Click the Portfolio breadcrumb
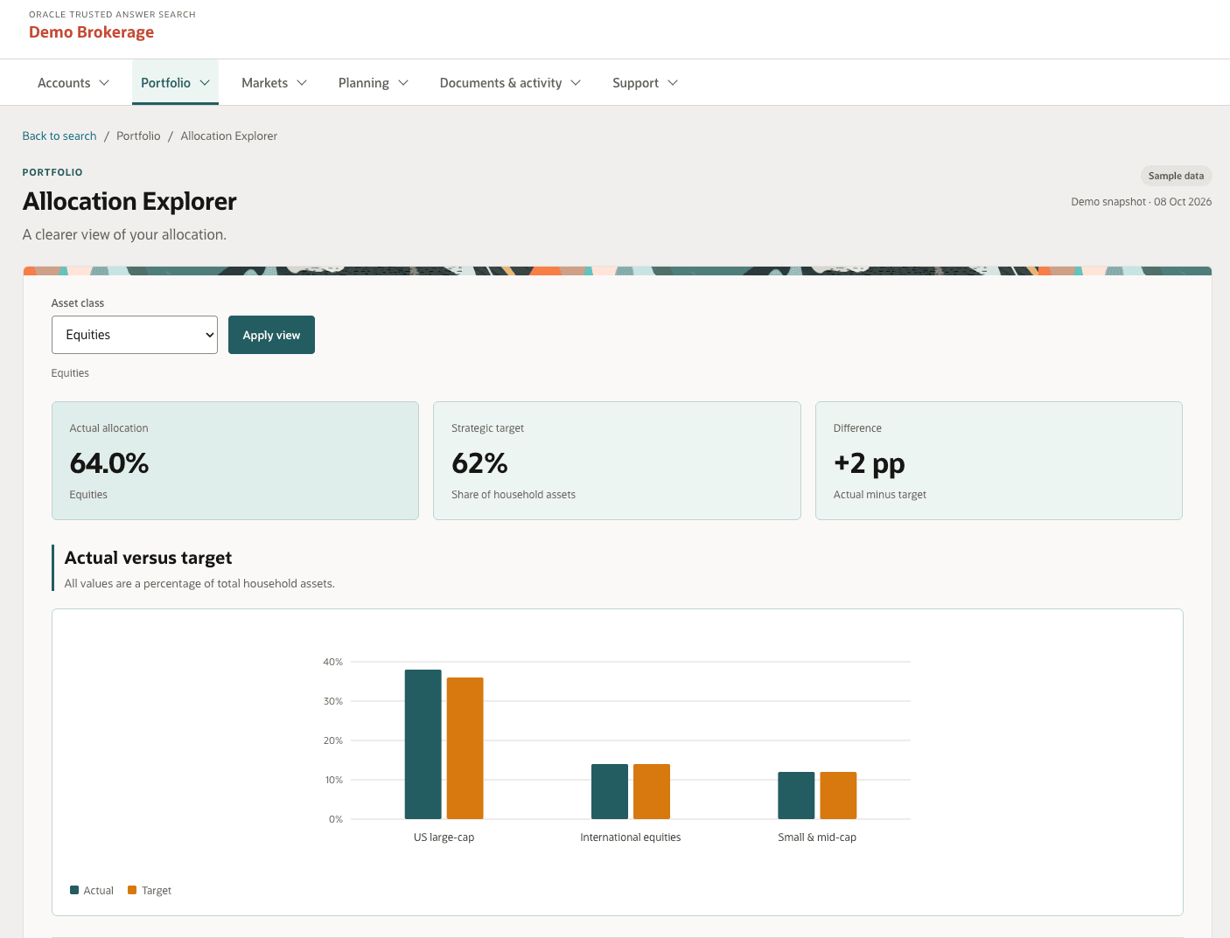1230x938 pixels. point(138,136)
